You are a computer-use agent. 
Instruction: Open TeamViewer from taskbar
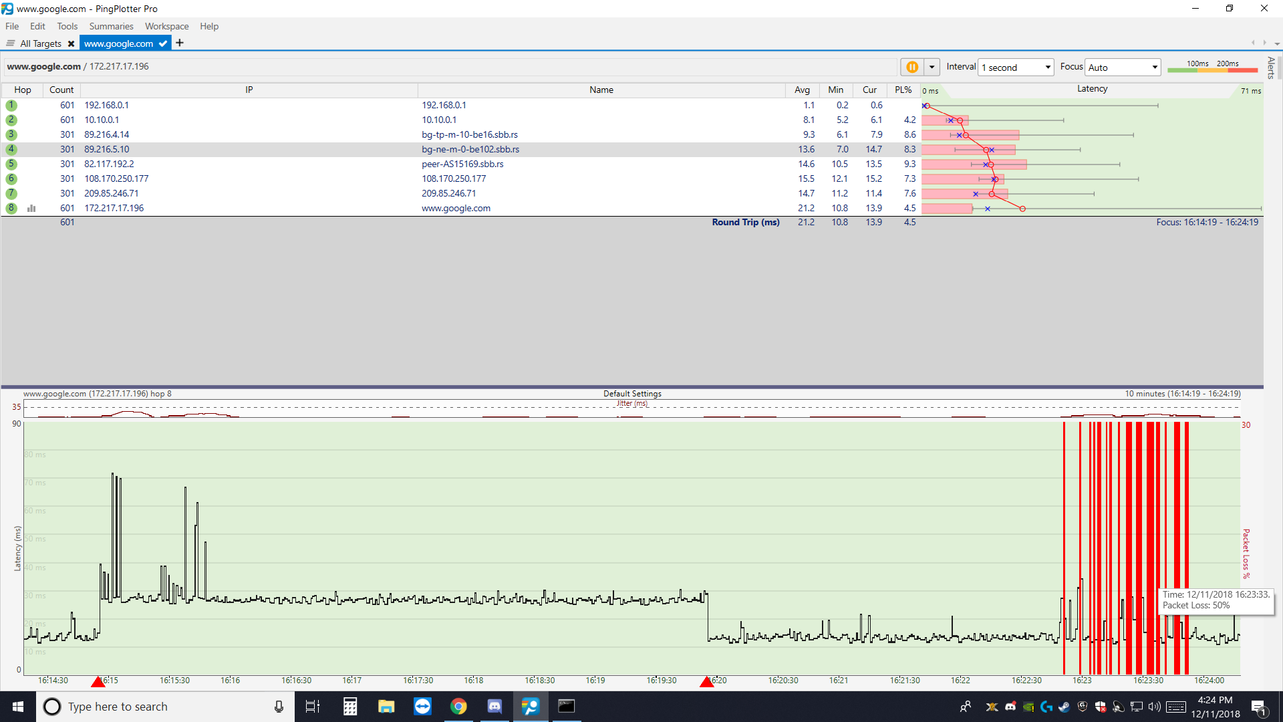click(422, 707)
